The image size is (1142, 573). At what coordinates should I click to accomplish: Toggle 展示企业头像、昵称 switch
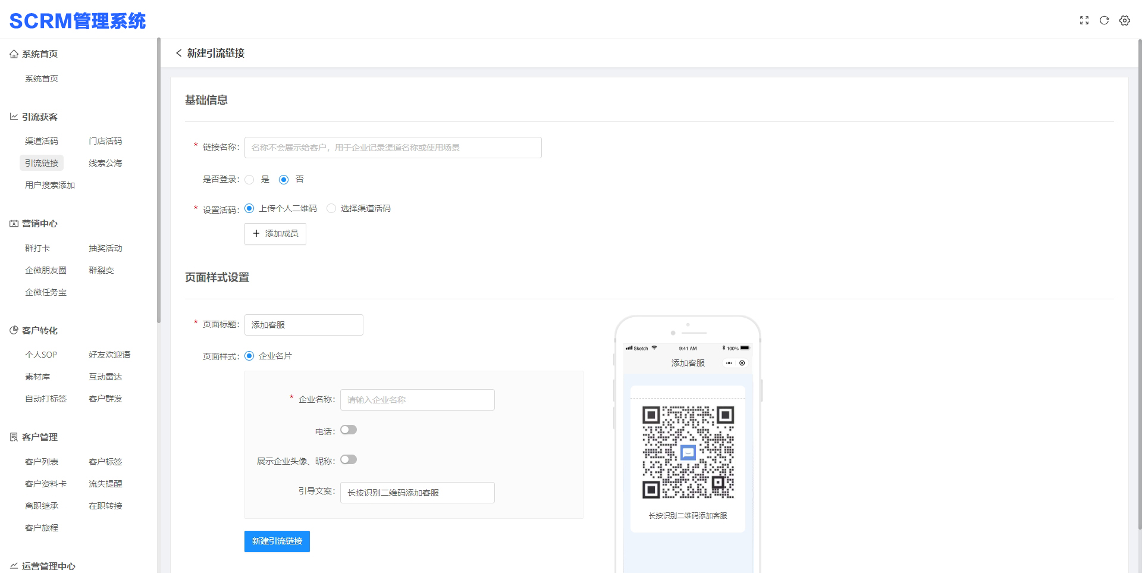[349, 459]
